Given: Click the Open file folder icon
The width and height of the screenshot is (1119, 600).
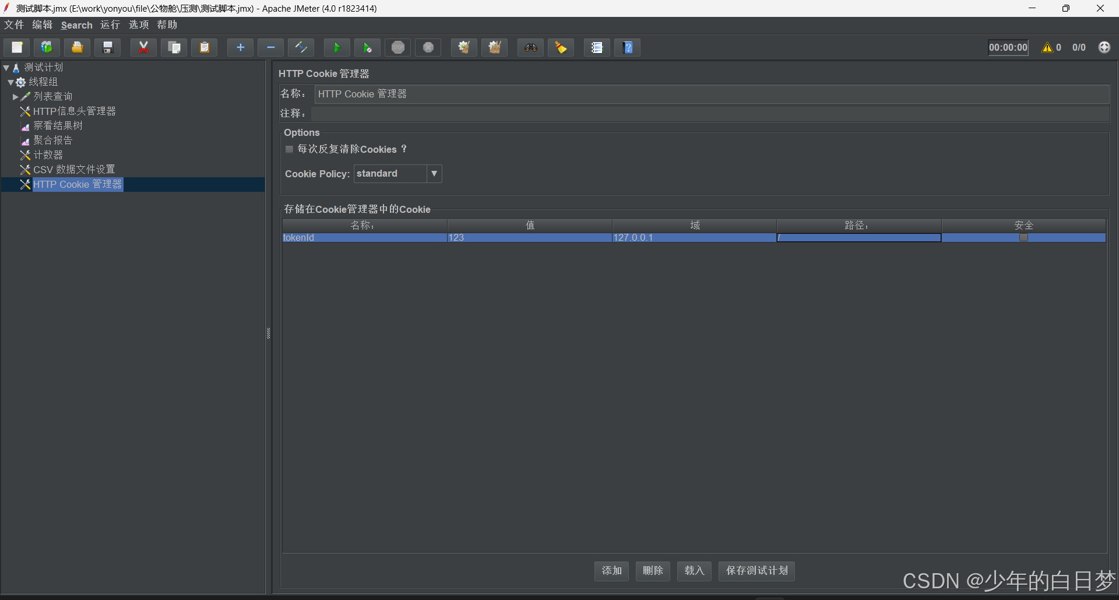Looking at the screenshot, I should coord(77,47).
